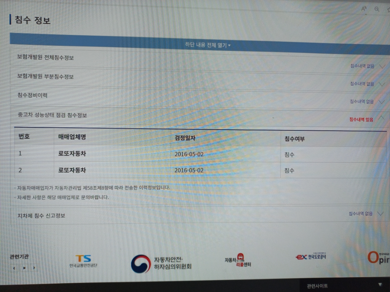The image size is (390, 292).
Task: Expand the 보험개발원 부분침수정보 row
Action: (x=380, y=84)
